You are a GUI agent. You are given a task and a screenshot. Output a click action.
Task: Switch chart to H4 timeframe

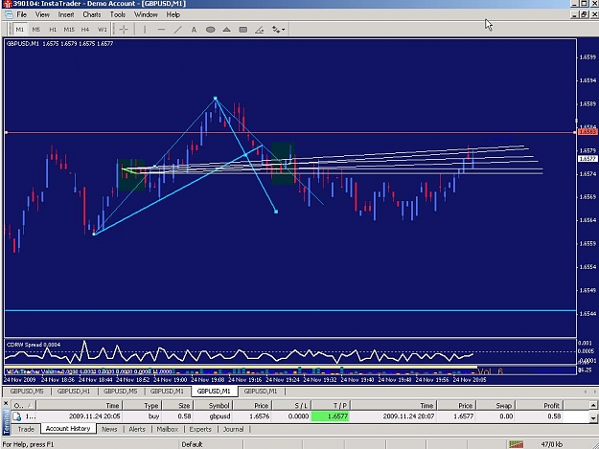(85, 30)
